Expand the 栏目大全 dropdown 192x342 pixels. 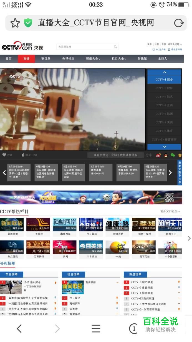coord(119,59)
